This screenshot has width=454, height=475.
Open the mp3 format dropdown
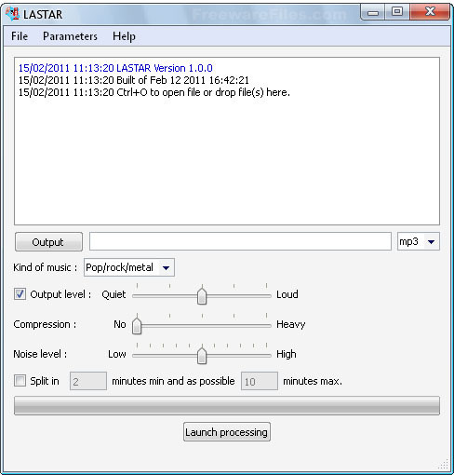(419, 241)
